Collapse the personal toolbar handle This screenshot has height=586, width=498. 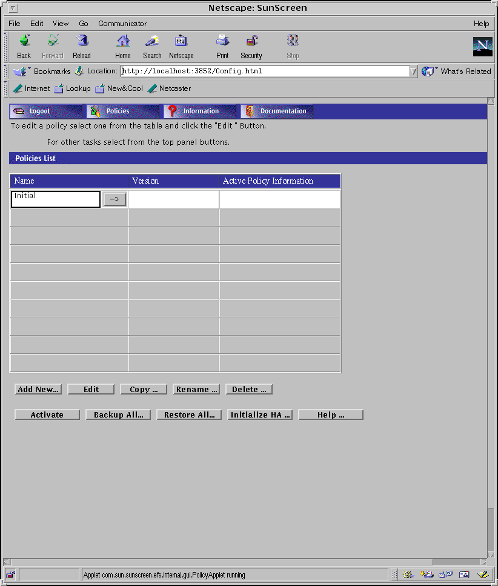click(x=5, y=88)
